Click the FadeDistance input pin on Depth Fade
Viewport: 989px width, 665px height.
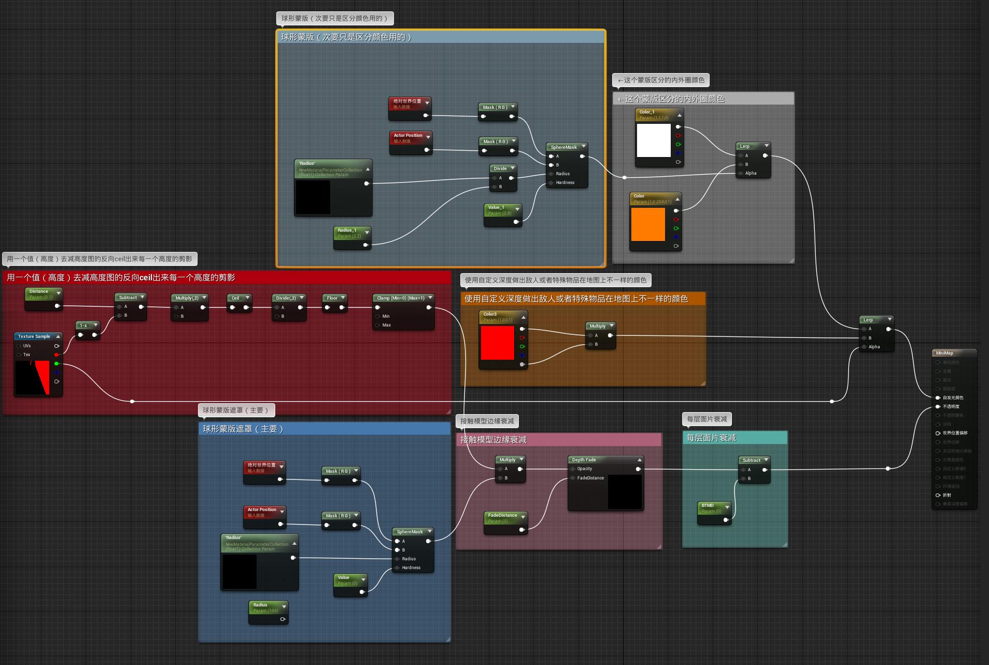572,478
